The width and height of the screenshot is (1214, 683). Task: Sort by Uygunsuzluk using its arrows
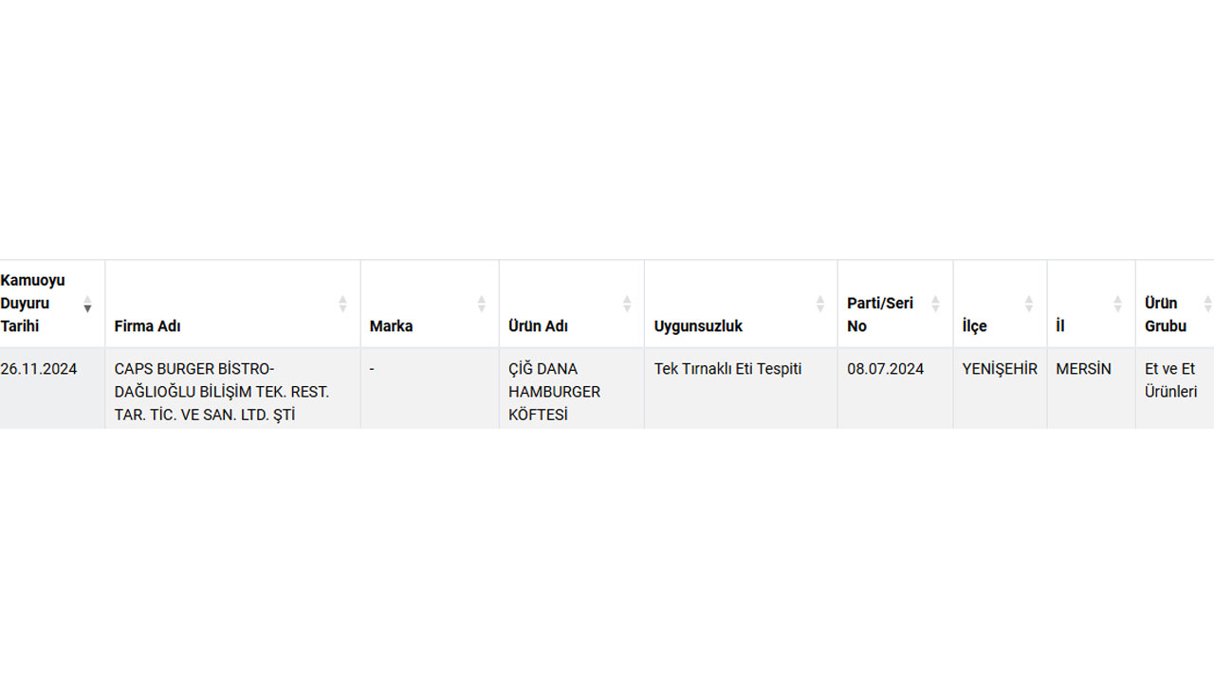coord(820,304)
